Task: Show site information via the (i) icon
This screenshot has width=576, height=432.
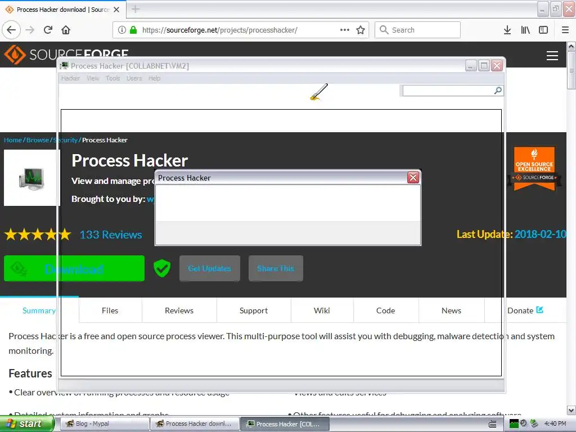Action: tap(122, 30)
